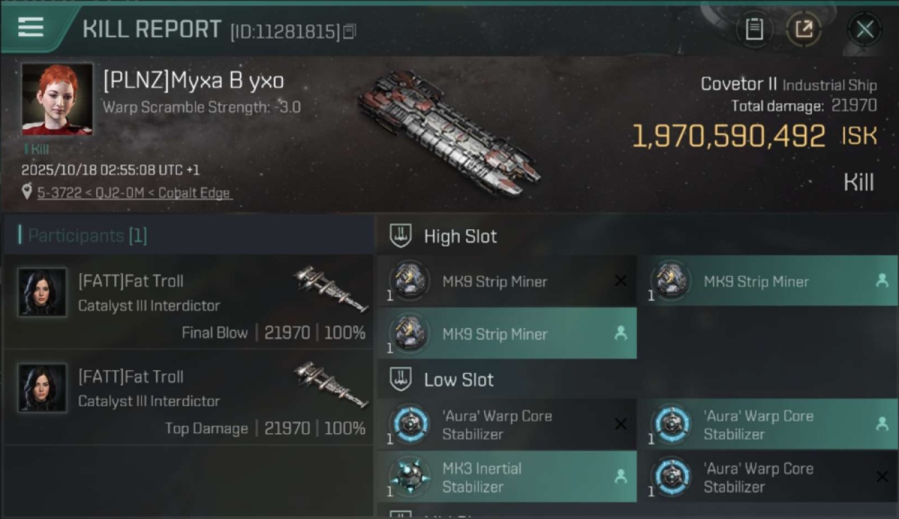Copy the kill report ID icon
Screen dimensions: 899x519
point(349,31)
